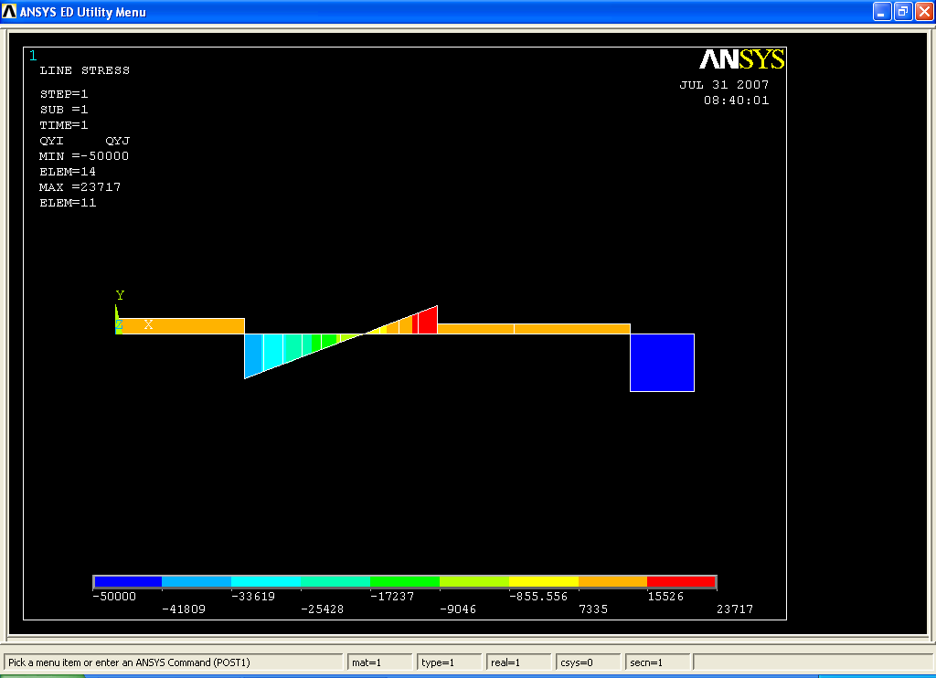Click the dark blue -50000 legend swatch

128,581
